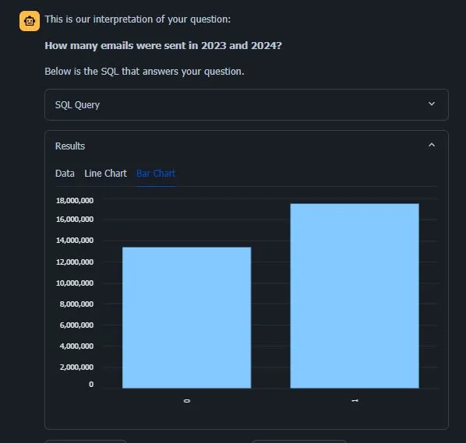Click the 2,000,000 y-axis label
Image resolution: width=466 pixels, height=443 pixels.
click(76, 367)
